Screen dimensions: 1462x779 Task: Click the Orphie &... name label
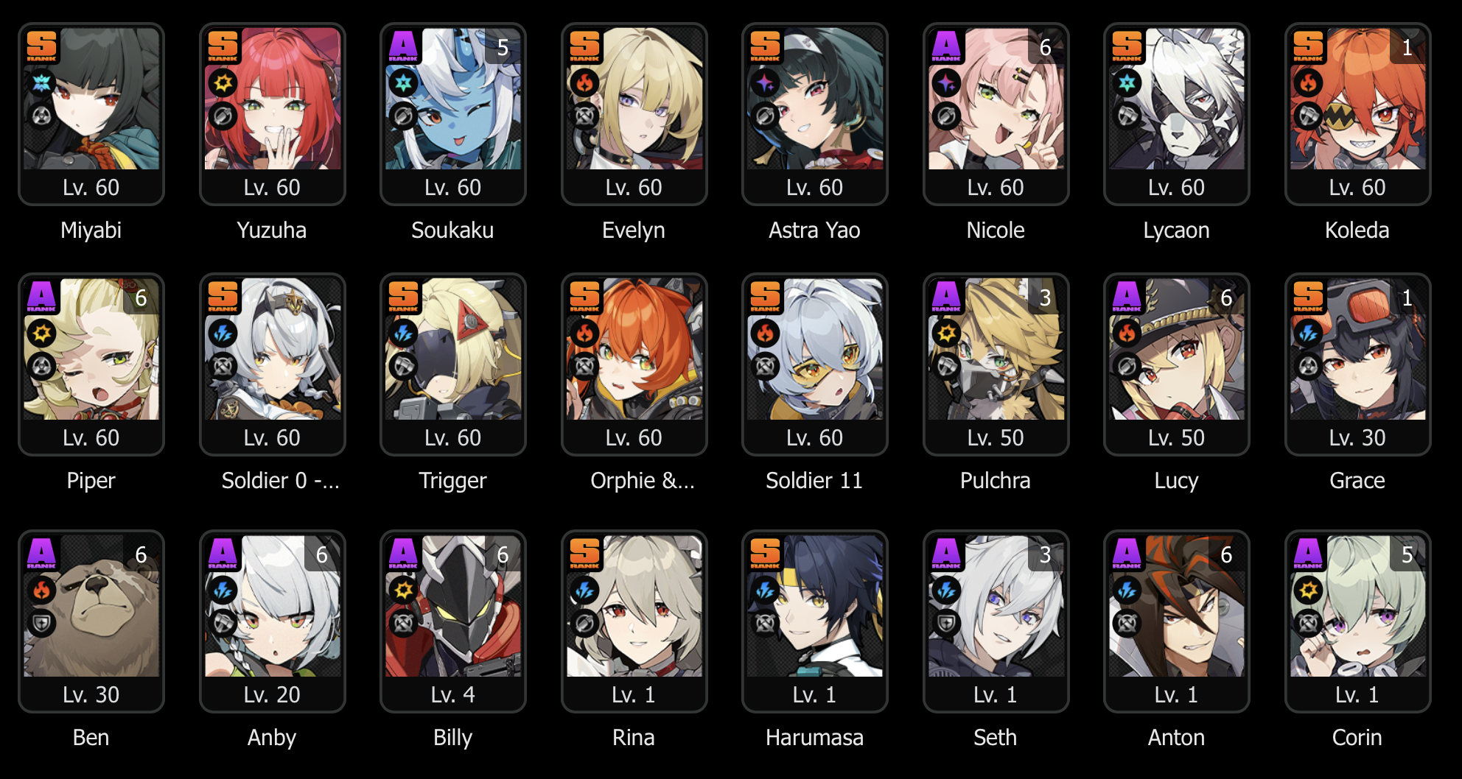click(x=642, y=481)
